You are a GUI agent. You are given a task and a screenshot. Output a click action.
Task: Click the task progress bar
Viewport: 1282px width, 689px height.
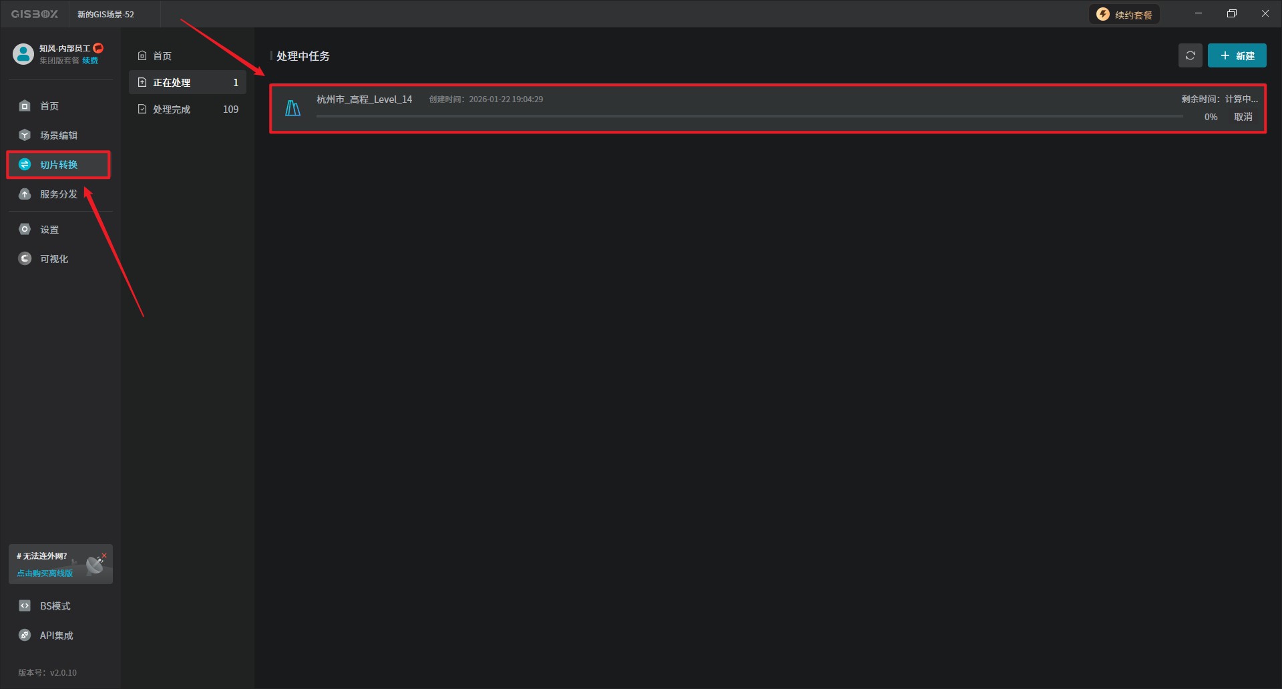pos(749,116)
